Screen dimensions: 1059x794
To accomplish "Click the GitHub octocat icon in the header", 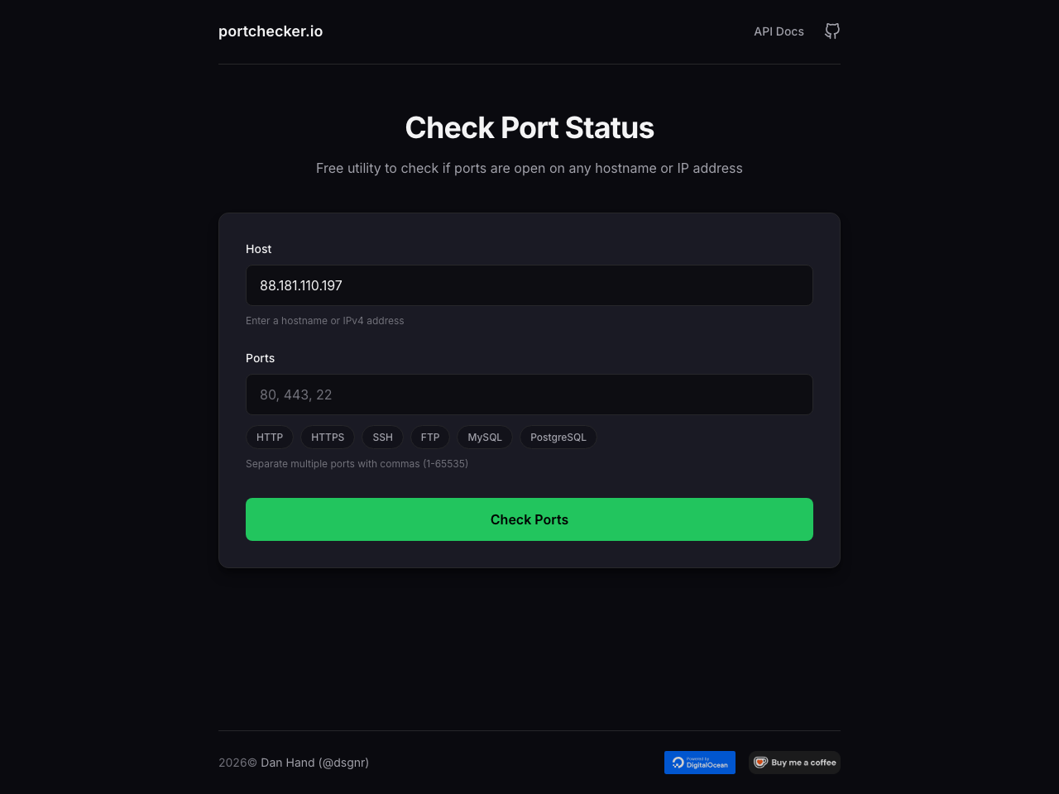I will click(x=831, y=31).
